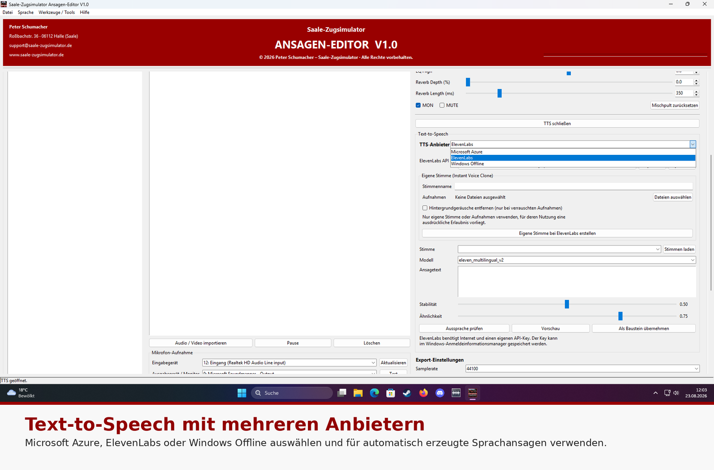Click Aussprache prüfen button
The image size is (714, 470).
point(464,329)
